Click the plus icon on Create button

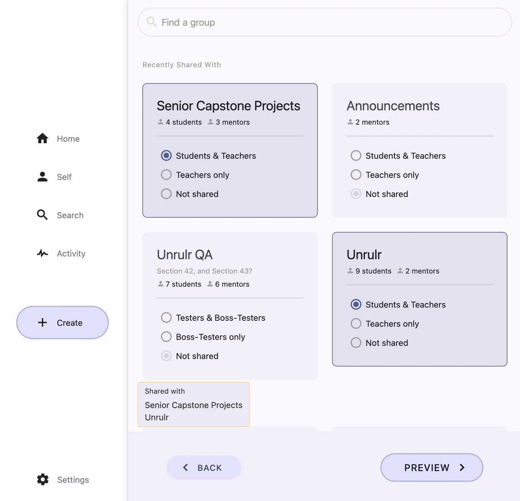(x=43, y=322)
